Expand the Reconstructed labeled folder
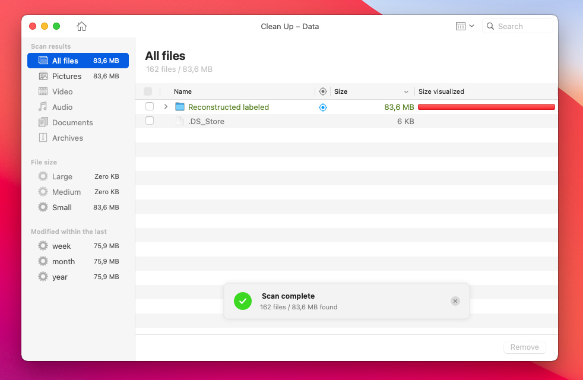Viewport: 583px width, 380px height. (166, 107)
